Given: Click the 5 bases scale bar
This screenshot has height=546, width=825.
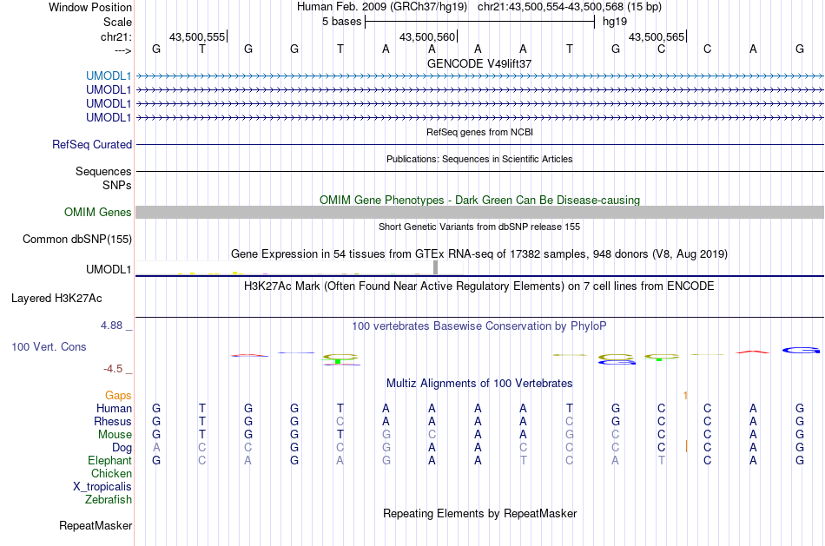Looking at the screenshot, I should (x=480, y=22).
